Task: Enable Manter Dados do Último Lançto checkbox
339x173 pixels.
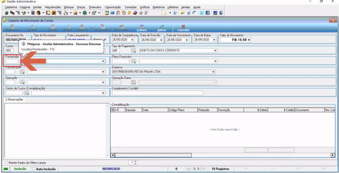Action: point(6,163)
